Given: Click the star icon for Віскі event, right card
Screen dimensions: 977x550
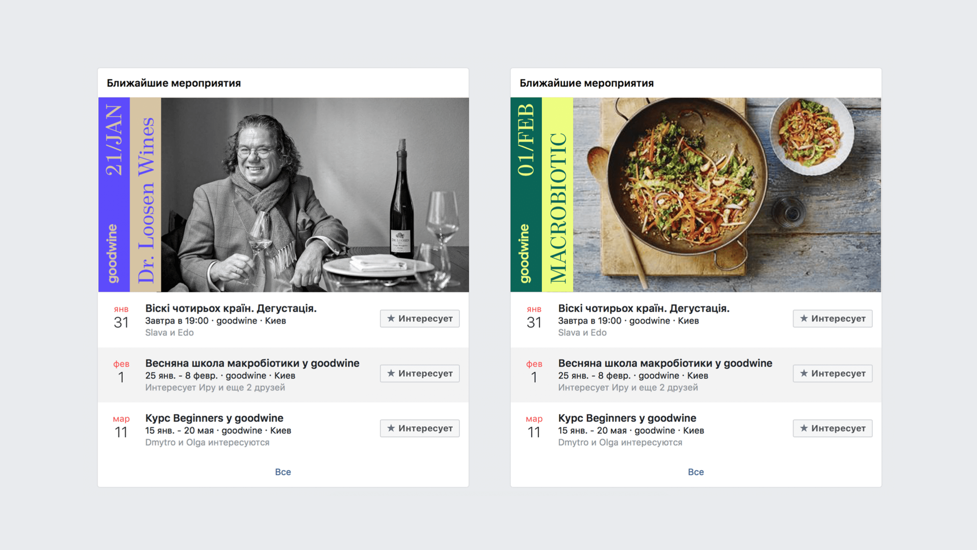Looking at the screenshot, I should pos(804,318).
